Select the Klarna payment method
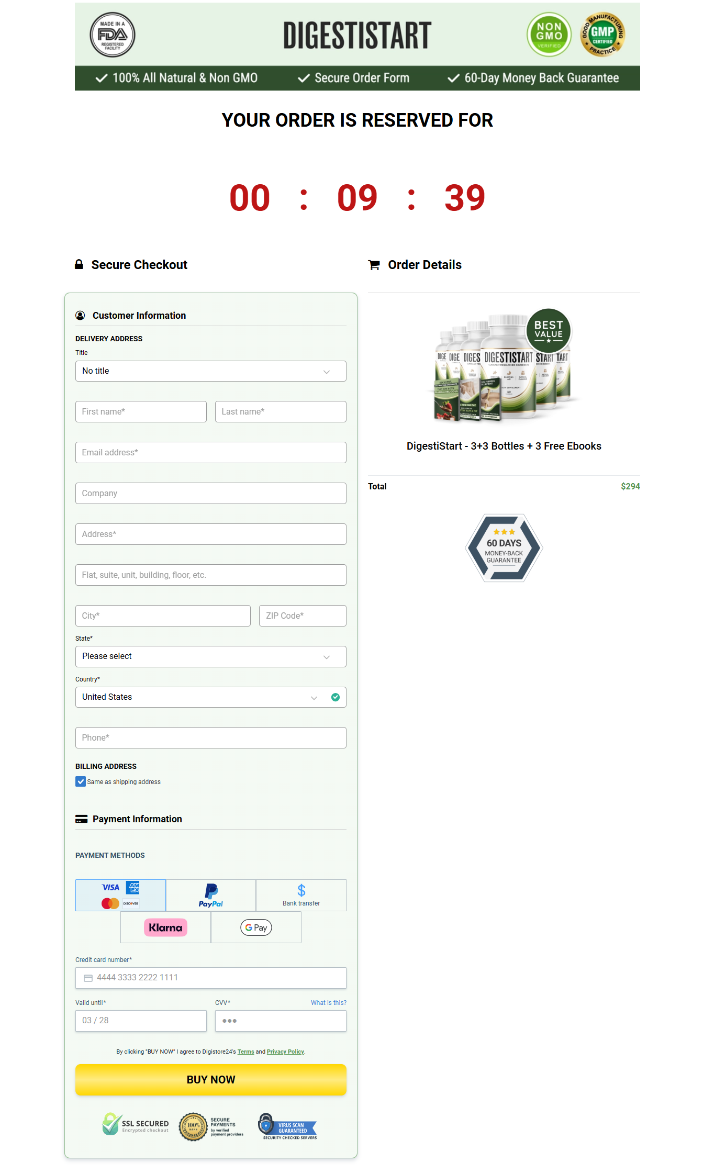This screenshot has width=715, height=1174. 166,927
